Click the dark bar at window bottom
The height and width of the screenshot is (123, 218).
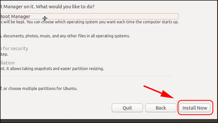pyautogui.click(x=109, y=121)
